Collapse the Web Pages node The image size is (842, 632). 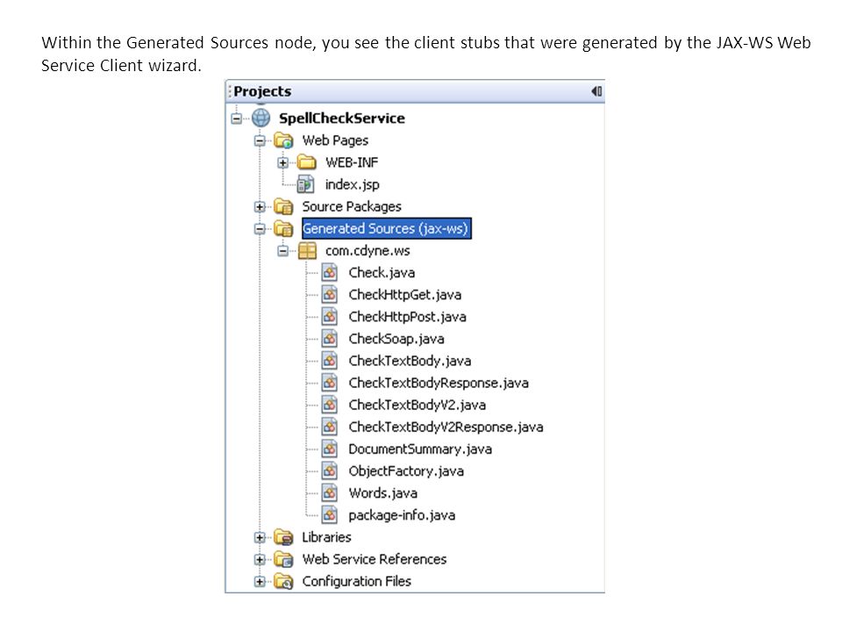pos(260,140)
